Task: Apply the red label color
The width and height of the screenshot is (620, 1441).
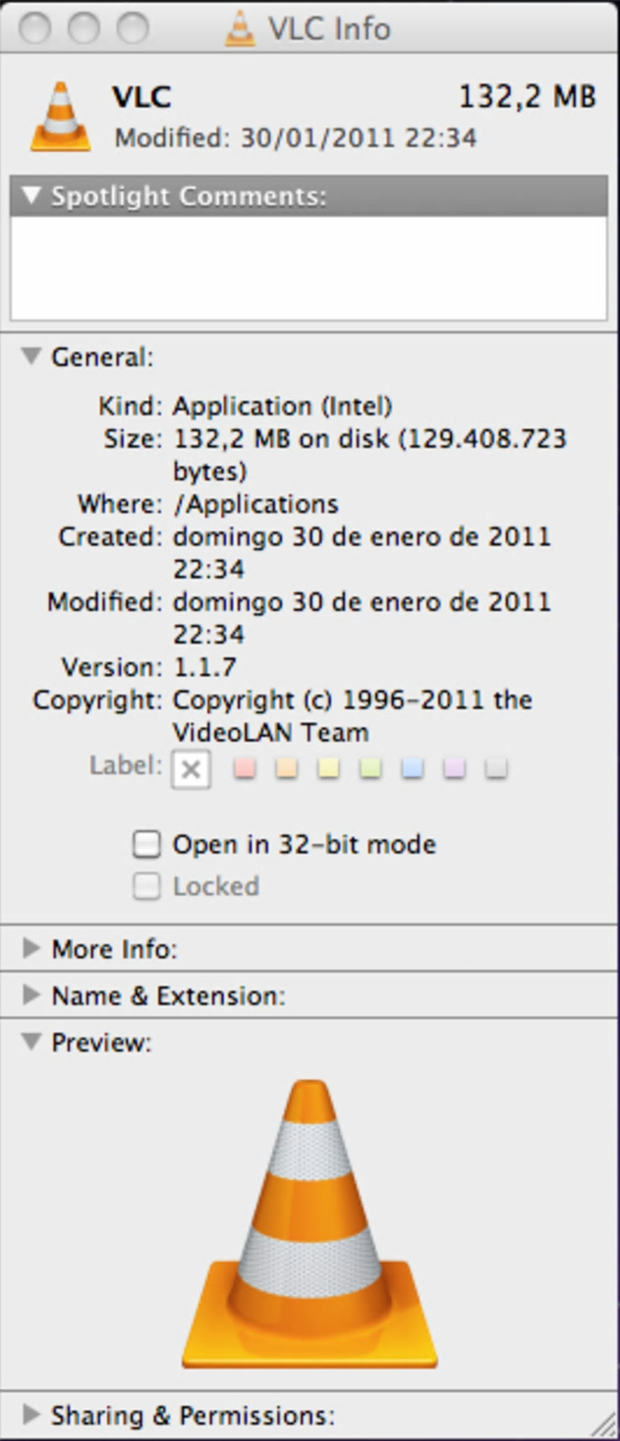Action: point(245,769)
